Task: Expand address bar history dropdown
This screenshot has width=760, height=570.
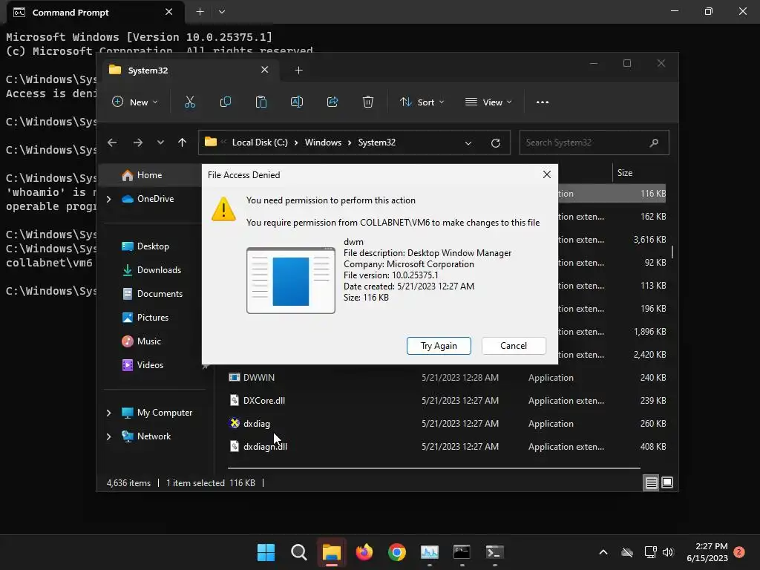Action: click(x=468, y=143)
